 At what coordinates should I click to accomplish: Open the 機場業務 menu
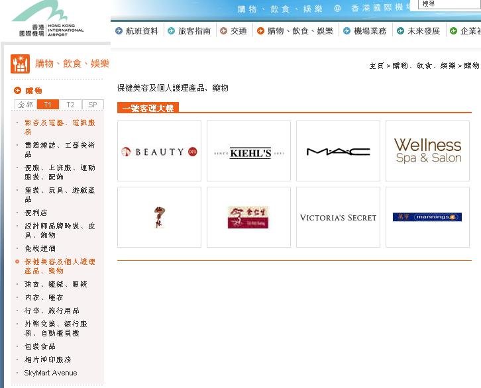(370, 31)
